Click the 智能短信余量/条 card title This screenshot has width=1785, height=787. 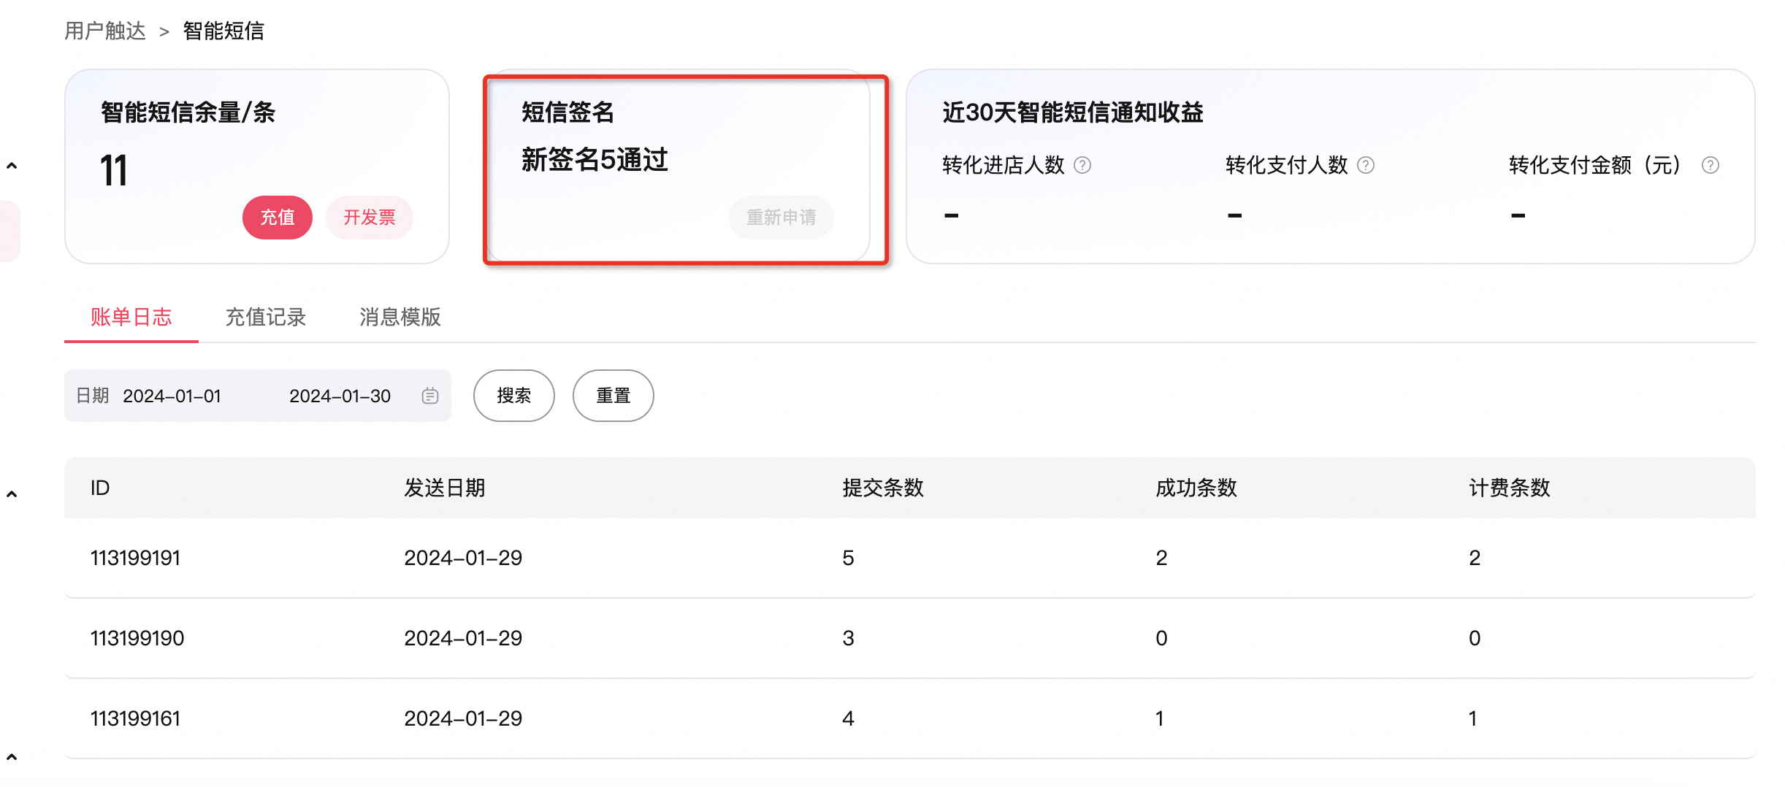[188, 112]
